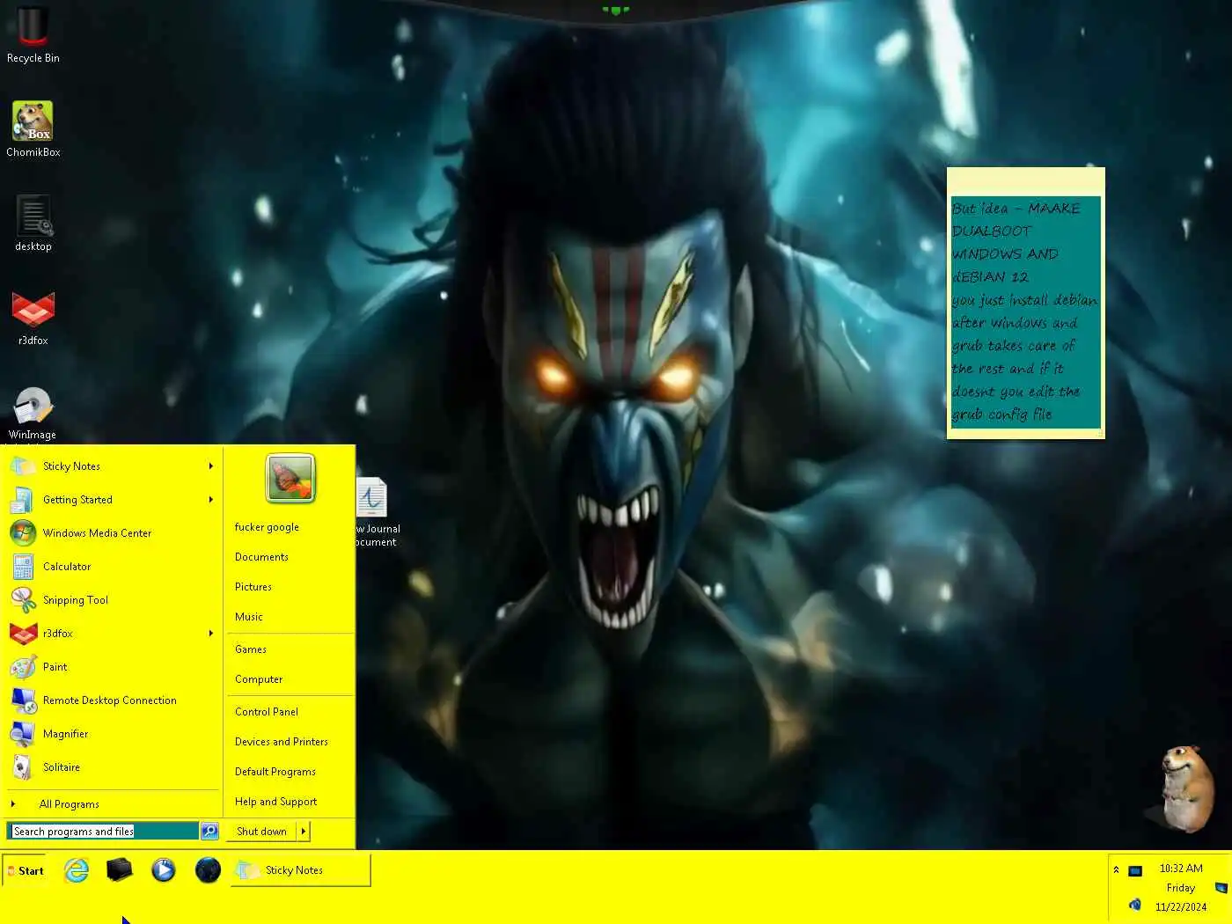Switch to Sticky Notes taskbar button

point(300,870)
